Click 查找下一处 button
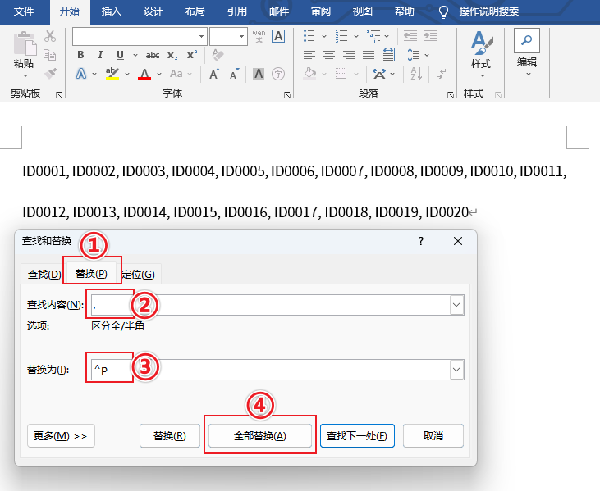600x491 pixels. pyautogui.click(x=357, y=436)
